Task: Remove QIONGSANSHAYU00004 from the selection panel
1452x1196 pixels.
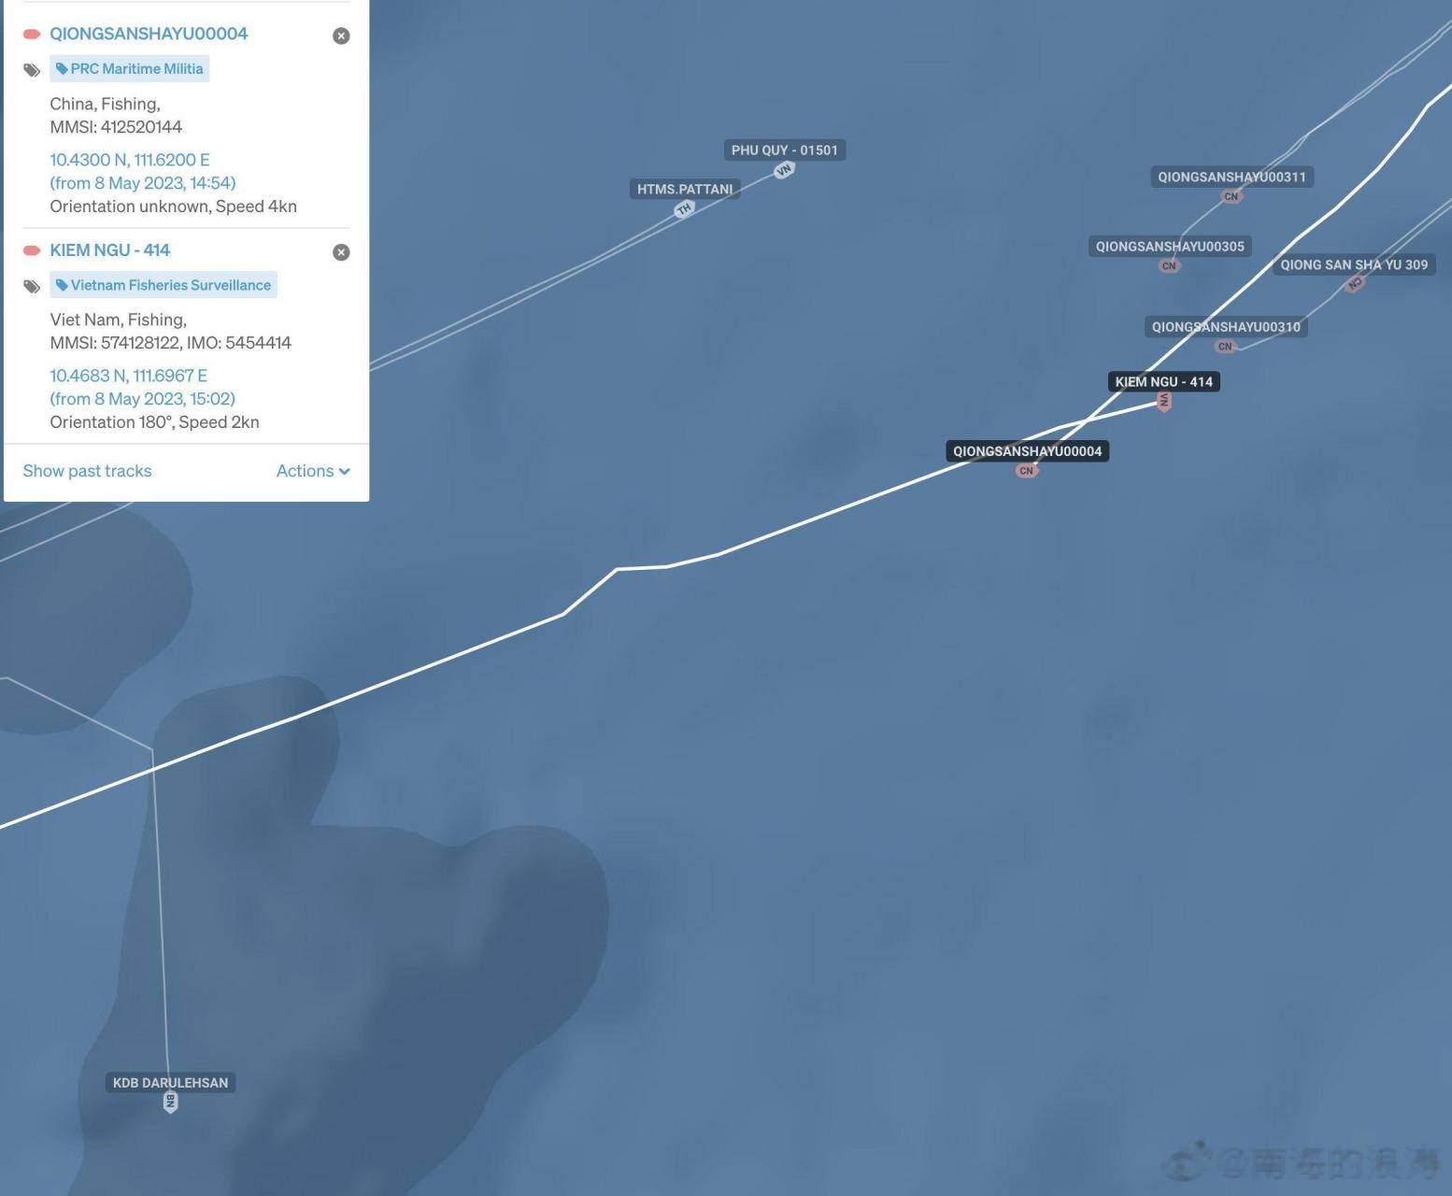Action: [x=341, y=36]
